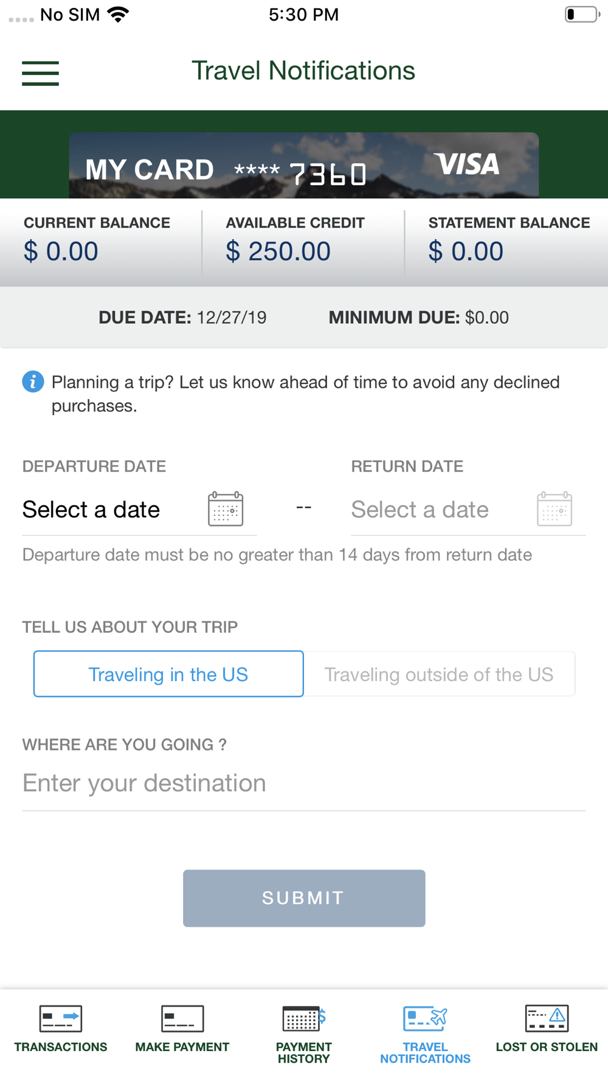Viewport: 608px width, 1082px height.
Task: Focus the 'Enter your destination' field
Action: (304, 783)
